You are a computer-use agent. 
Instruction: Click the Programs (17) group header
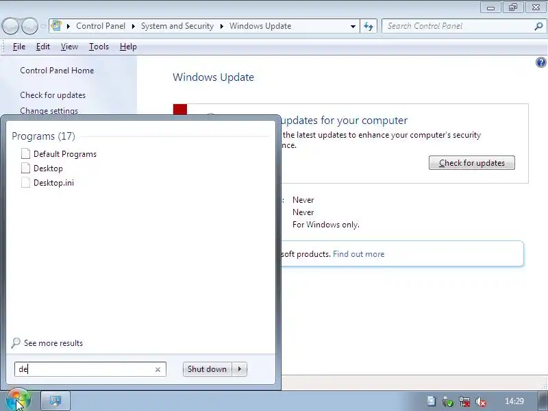[x=43, y=136]
